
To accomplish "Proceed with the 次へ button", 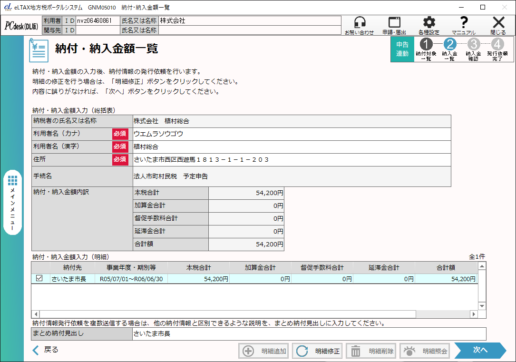I will (x=480, y=350).
